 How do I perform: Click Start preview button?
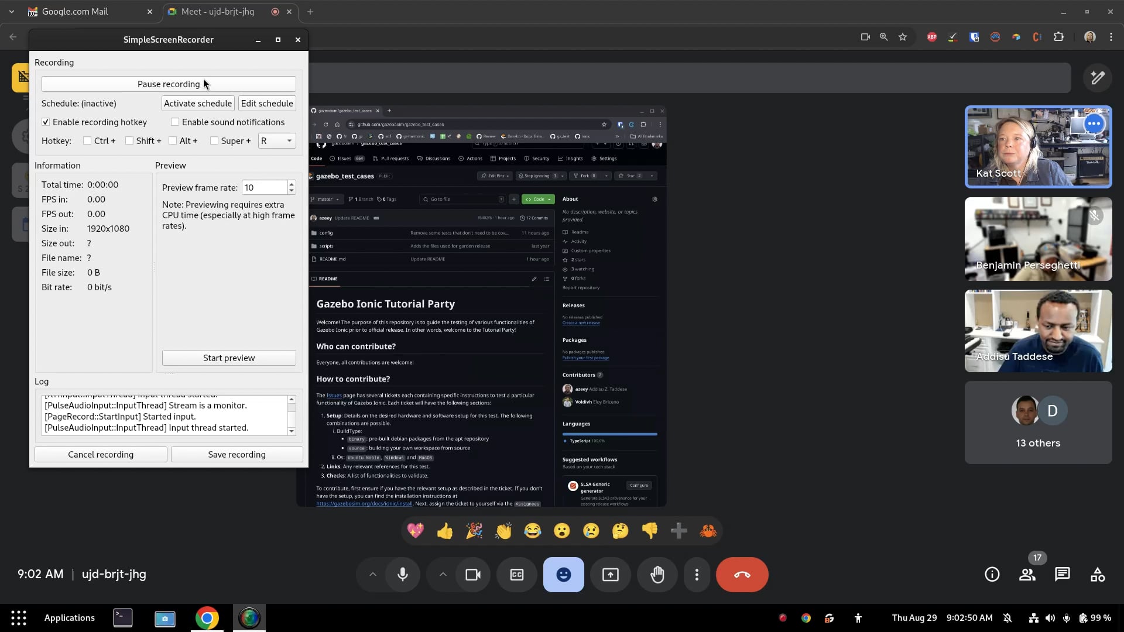(x=229, y=358)
